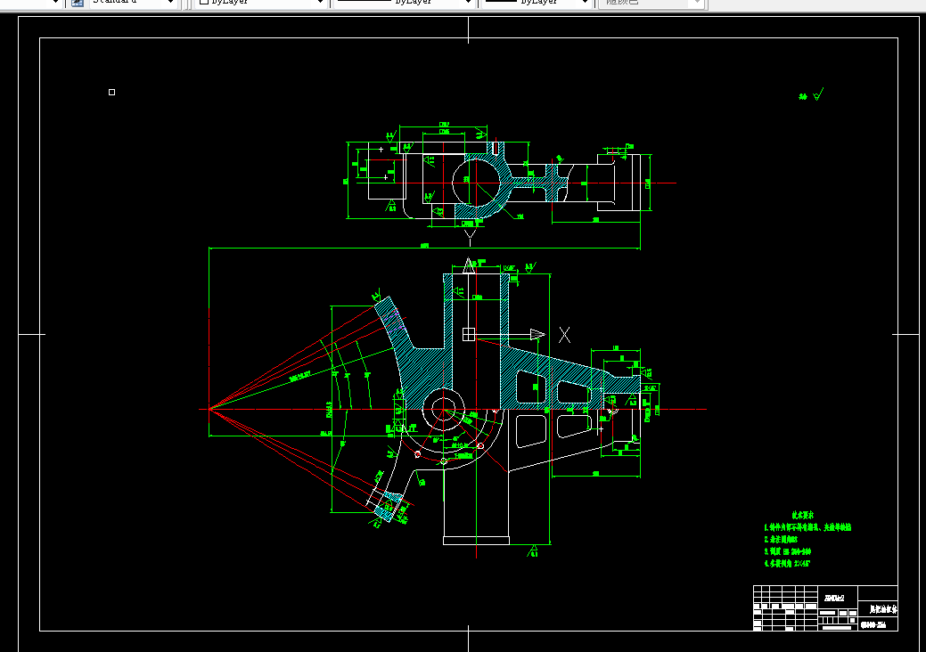926x652 pixels.
Task: Click the Y-axis arrow of the UCS icon
Action: [469, 265]
